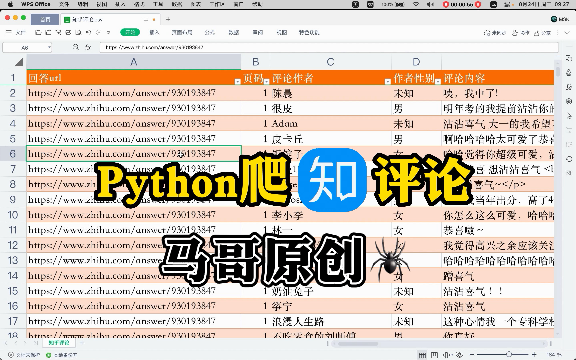
Task: Open print preview icon
Action: pos(78,32)
